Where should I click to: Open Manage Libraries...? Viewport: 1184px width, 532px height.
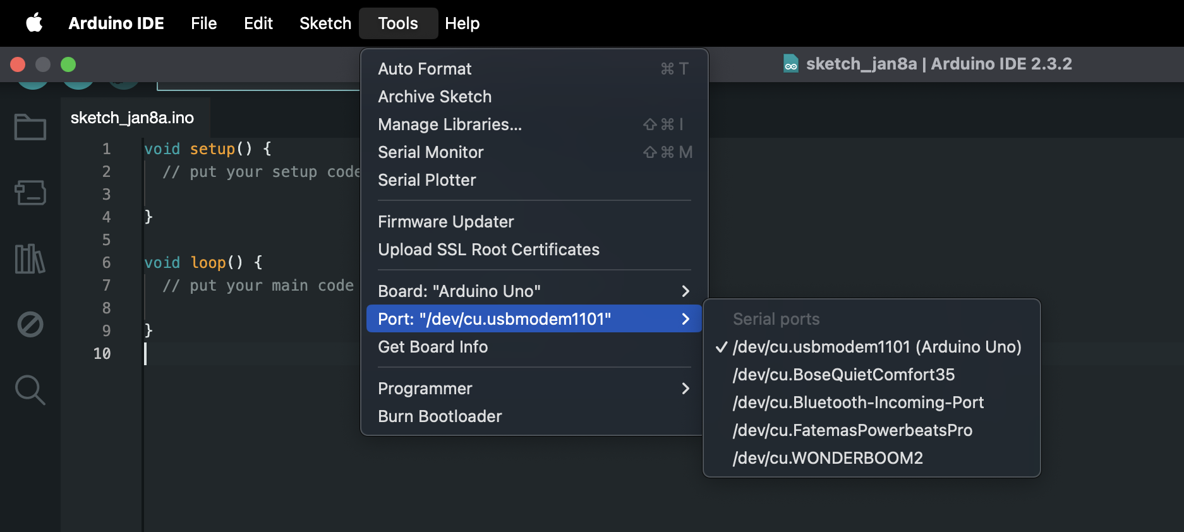pos(535,124)
